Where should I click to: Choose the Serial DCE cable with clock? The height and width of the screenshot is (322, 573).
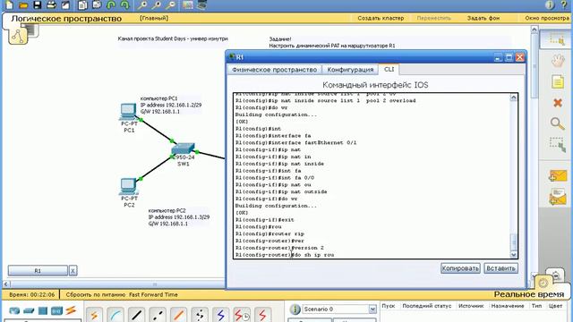[242, 315]
